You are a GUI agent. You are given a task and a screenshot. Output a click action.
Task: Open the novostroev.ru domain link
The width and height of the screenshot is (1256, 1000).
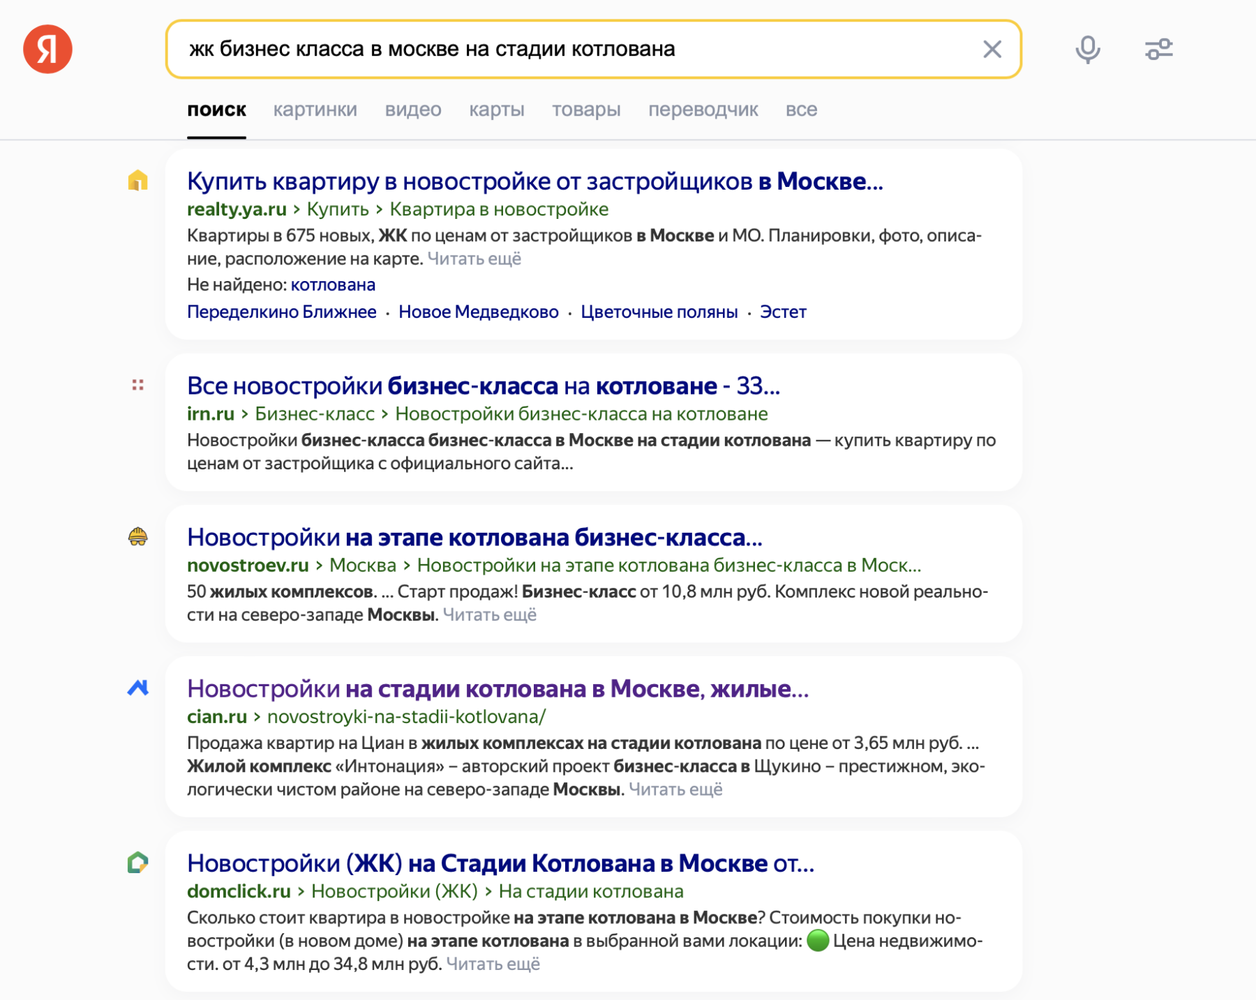[248, 565]
